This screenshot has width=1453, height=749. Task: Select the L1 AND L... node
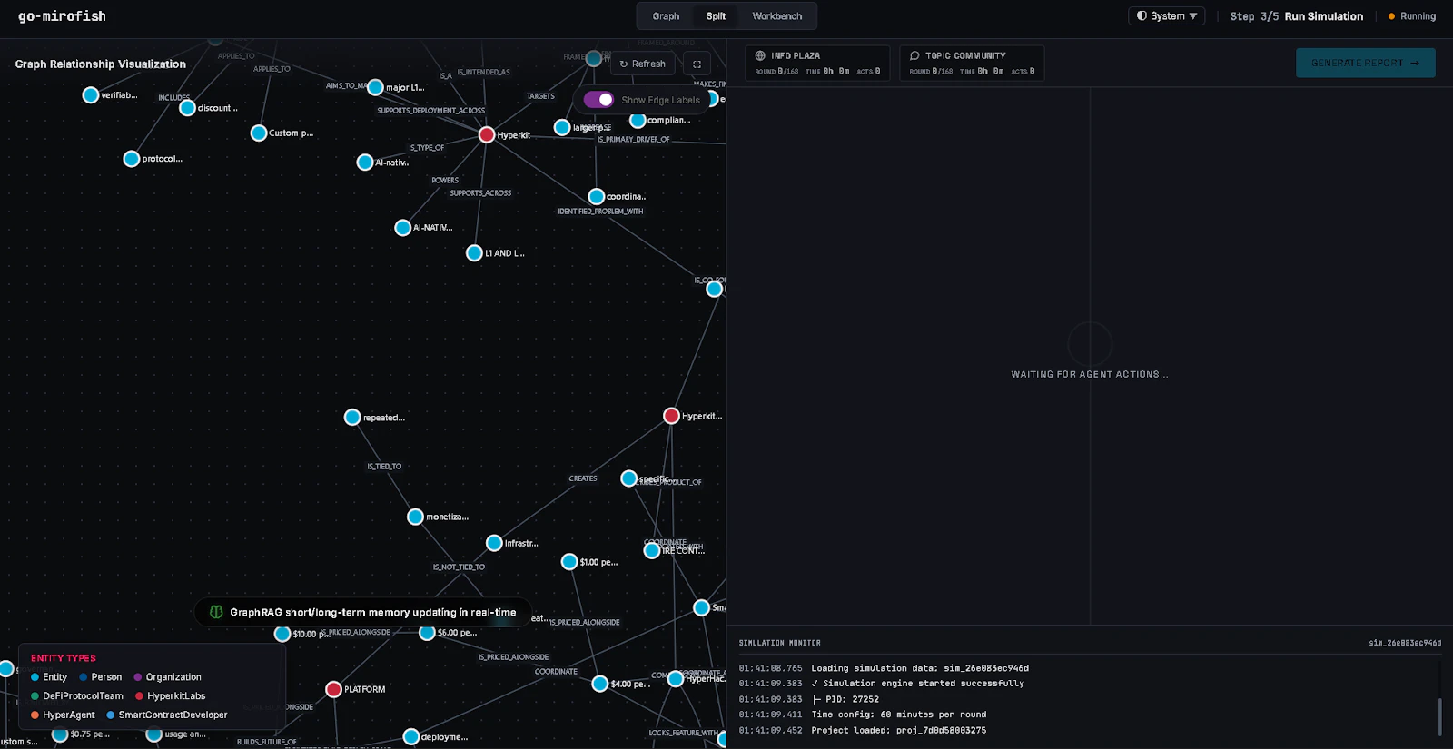[474, 253]
